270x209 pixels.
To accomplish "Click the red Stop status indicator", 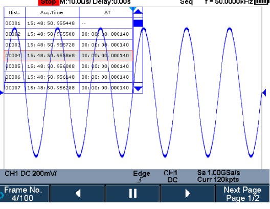I will [49, 2].
